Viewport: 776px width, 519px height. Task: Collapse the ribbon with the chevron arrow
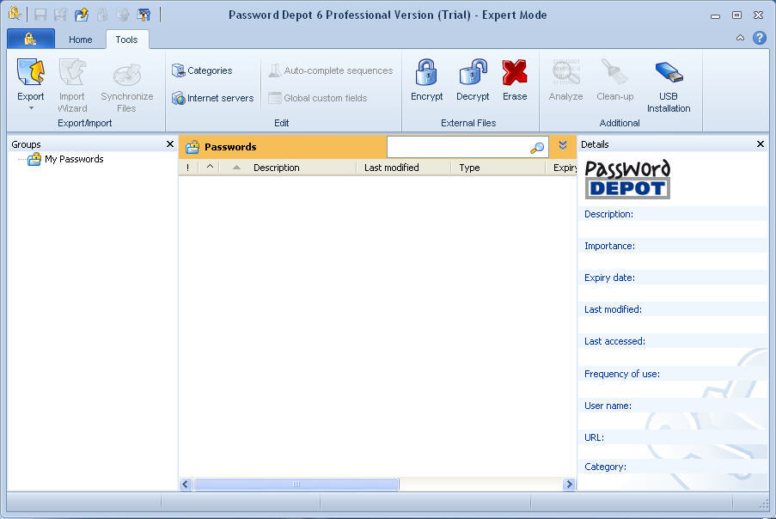[x=739, y=38]
